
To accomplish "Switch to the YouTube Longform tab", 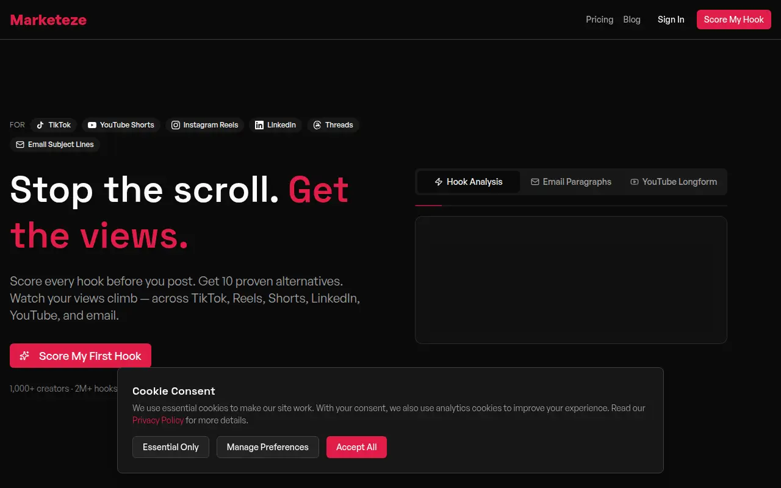I will [x=674, y=182].
